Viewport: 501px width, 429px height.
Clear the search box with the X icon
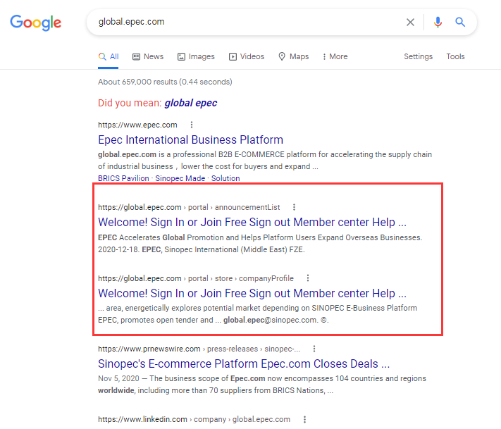click(410, 22)
